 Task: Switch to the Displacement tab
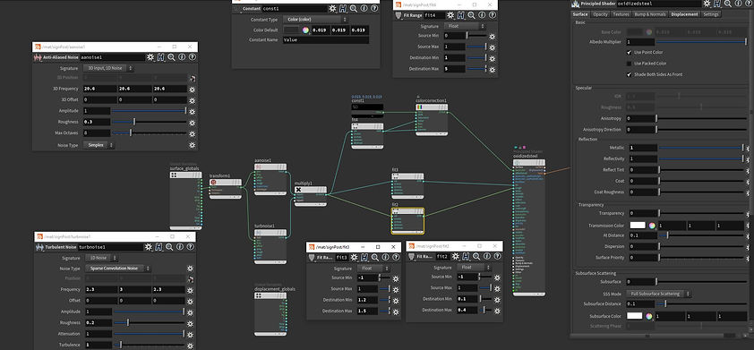[x=685, y=14]
